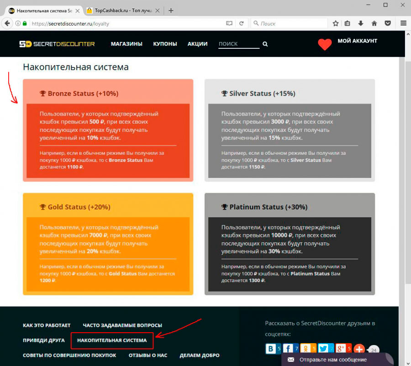Image resolution: width=411 pixels, height=366 pixels.
Task: Click the site ПОИСК input field
Action: coord(239,44)
